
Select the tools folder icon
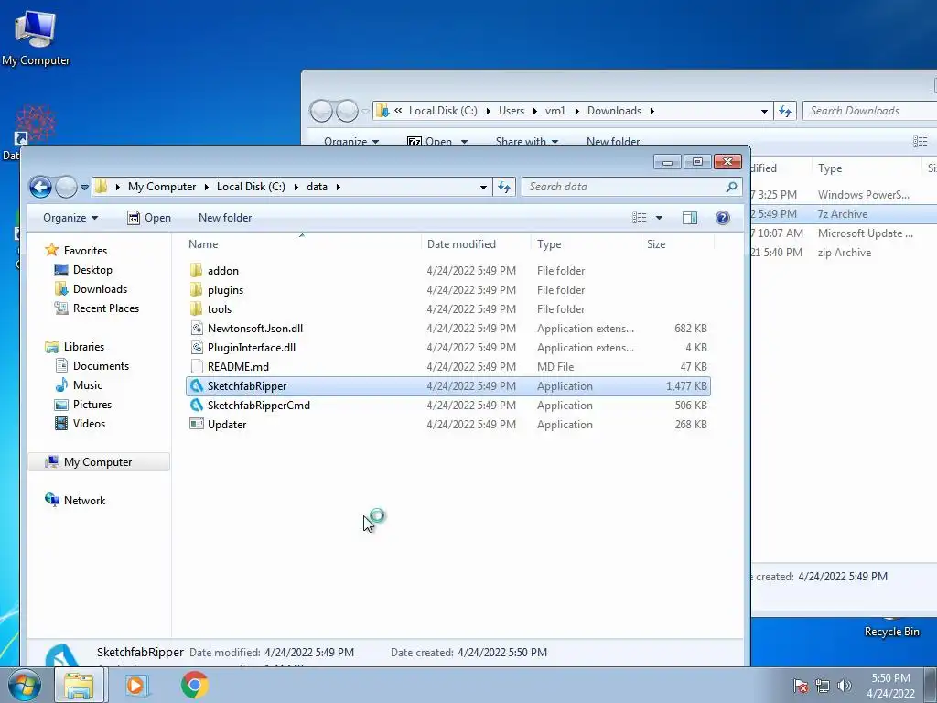pos(197,309)
